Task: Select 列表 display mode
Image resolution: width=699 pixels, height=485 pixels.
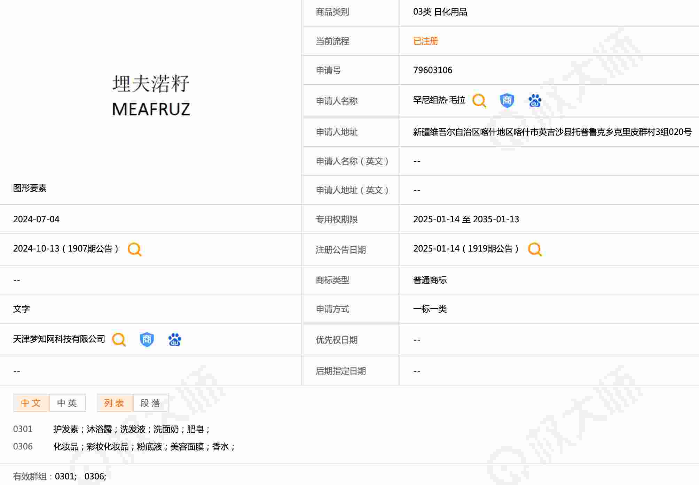Action: tap(114, 403)
